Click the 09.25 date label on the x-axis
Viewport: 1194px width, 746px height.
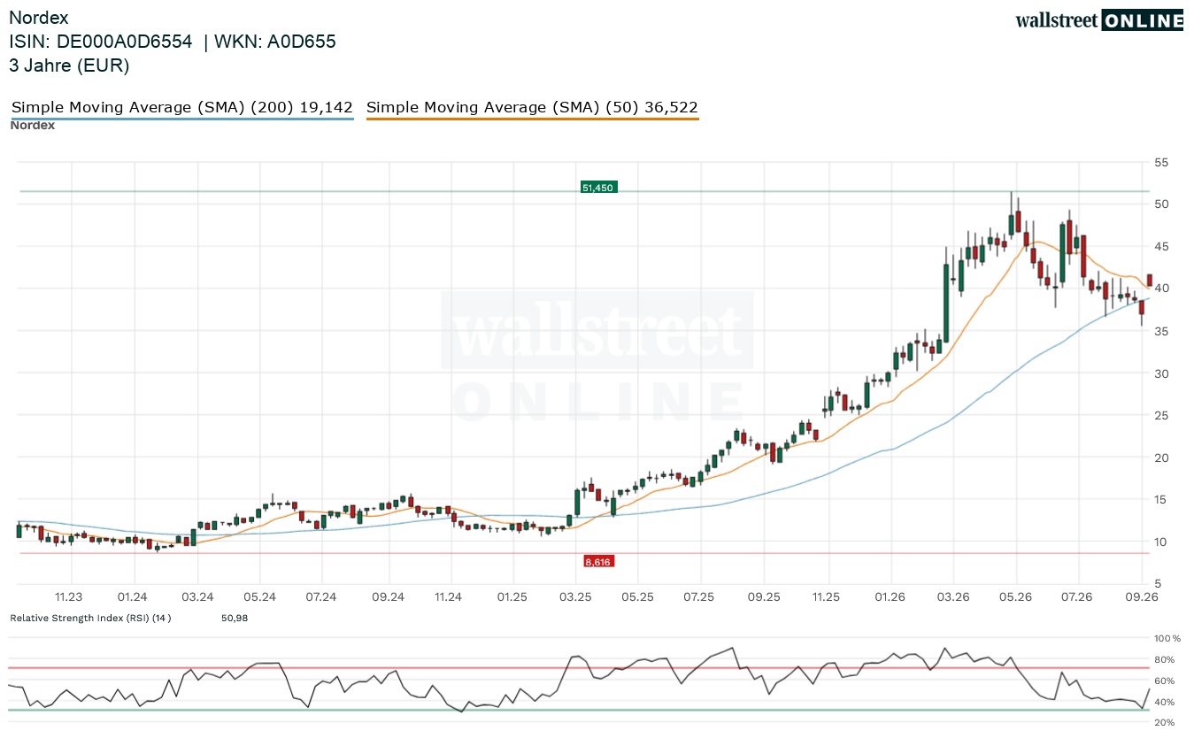[x=764, y=597]
